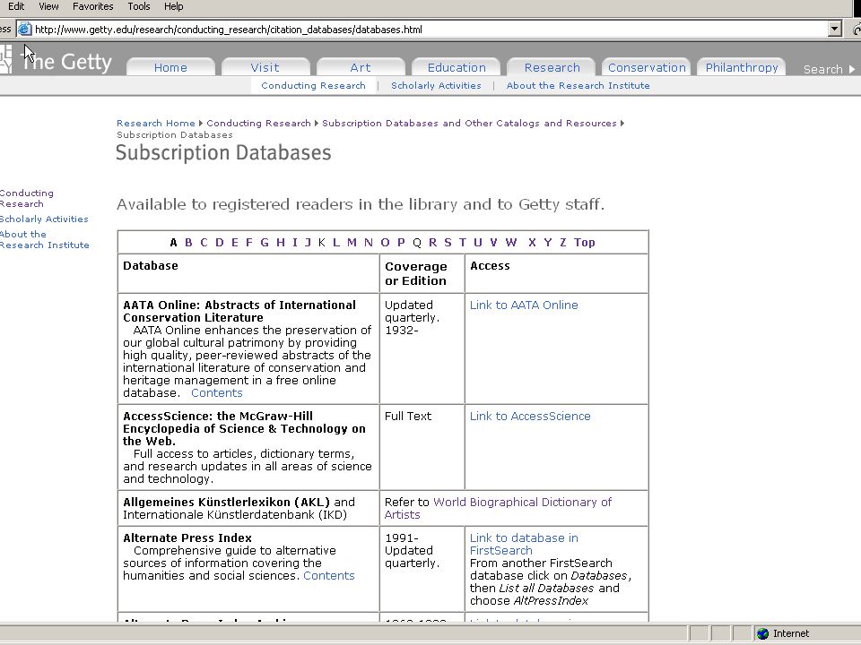Jump to letter L in alphabet index
Image resolution: width=861 pixels, height=645 pixels.
tap(336, 243)
